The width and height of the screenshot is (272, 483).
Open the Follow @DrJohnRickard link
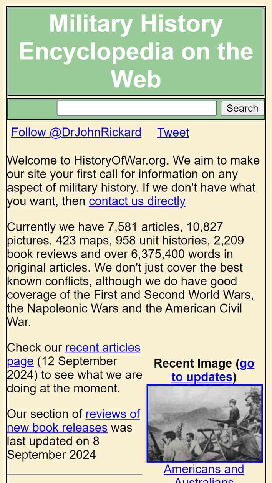tap(76, 132)
